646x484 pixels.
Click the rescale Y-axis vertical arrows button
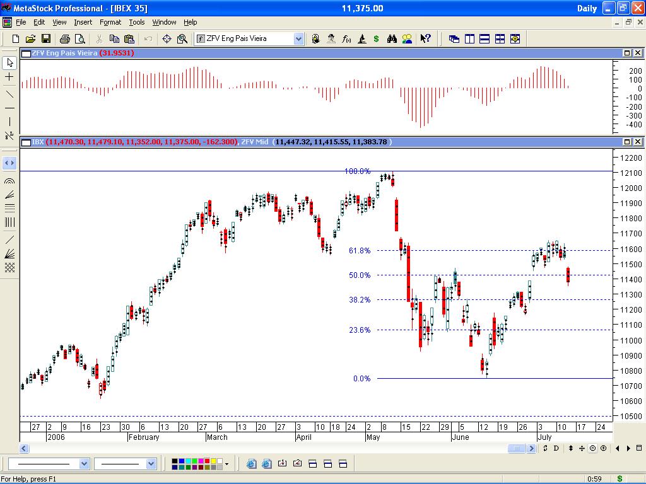(570, 448)
